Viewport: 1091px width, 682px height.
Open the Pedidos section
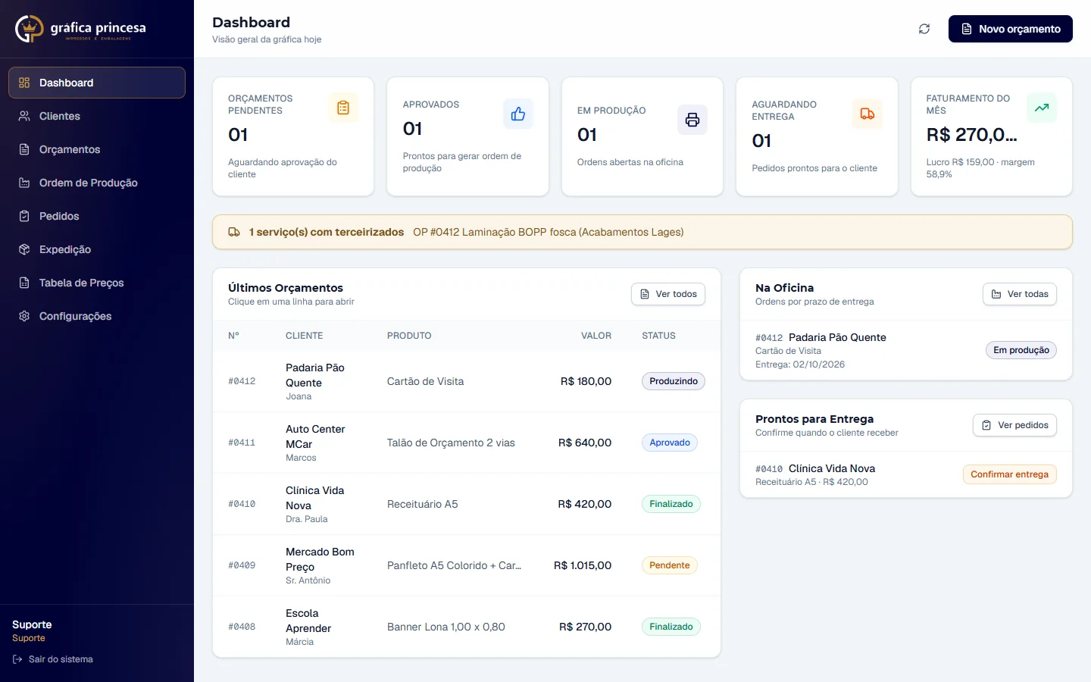point(97,216)
